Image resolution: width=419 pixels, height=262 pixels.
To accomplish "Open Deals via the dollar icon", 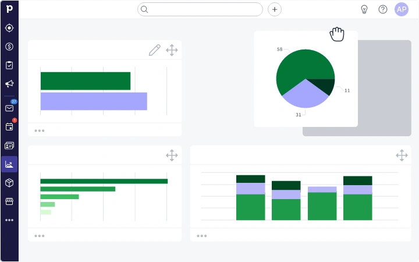I will pyautogui.click(x=9, y=47).
